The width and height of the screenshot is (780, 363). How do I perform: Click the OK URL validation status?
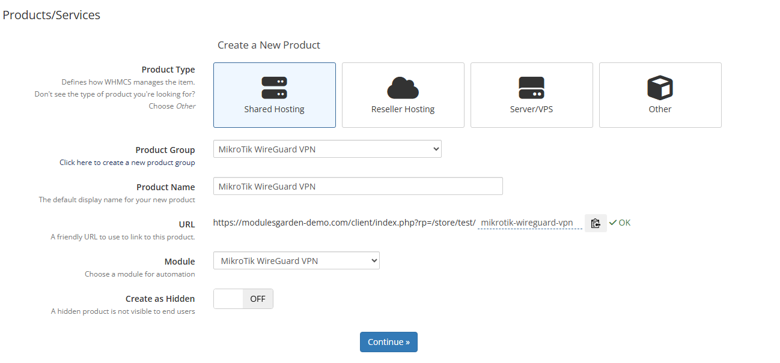(620, 223)
